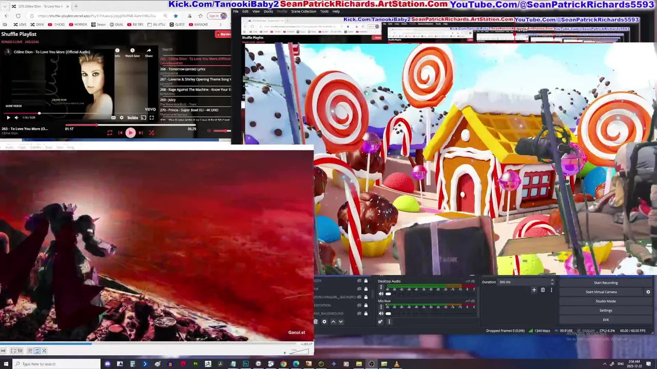The image size is (657, 369).
Task: Open the OBS View menu
Action: (x=256, y=11)
